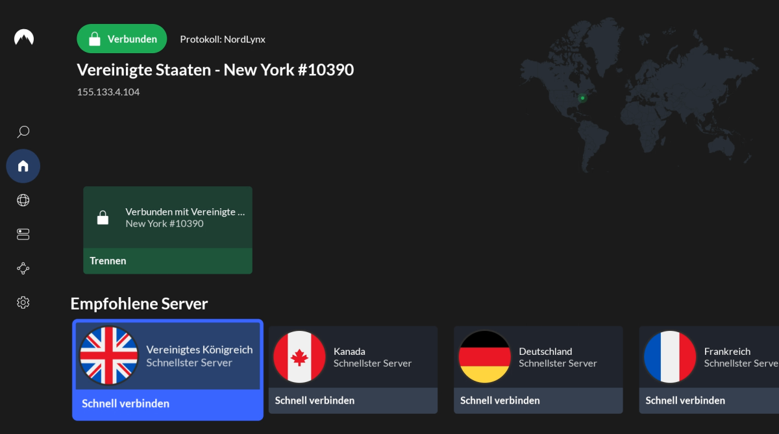The height and width of the screenshot is (434, 779).
Task: Click Trennen to disconnect VPN
Action: point(167,261)
